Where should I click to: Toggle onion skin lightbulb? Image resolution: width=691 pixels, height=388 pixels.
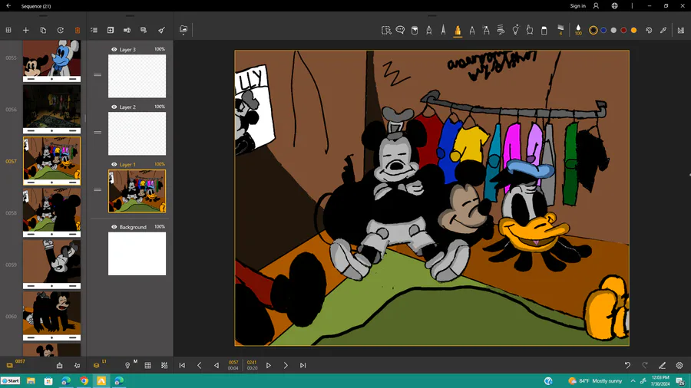tap(127, 366)
